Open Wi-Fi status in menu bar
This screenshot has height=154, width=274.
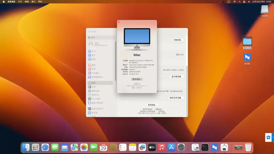point(234,2)
